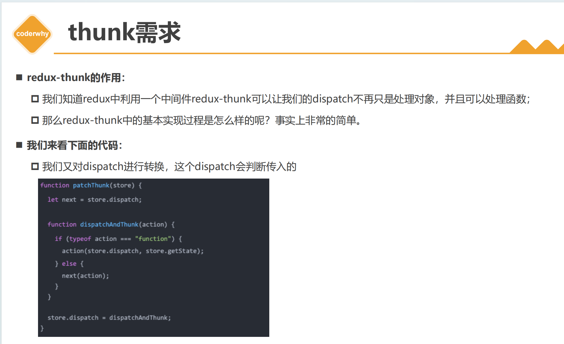Image resolution: width=564 pixels, height=344 pixels.
Task: Click the action(store.dispatch, store.getState) line
Action: click(133, 251)
